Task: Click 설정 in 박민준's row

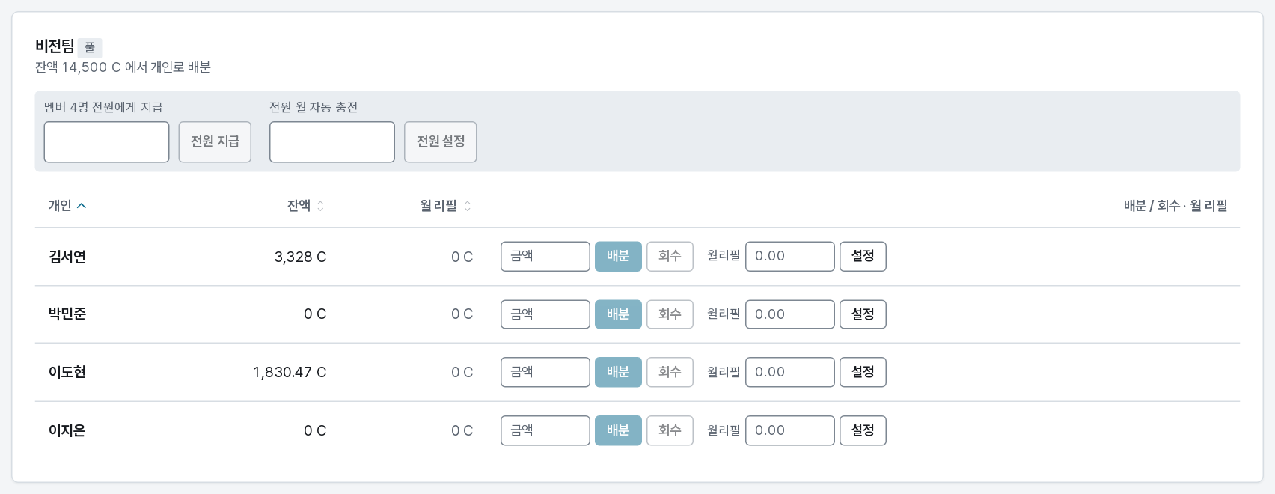Action: point(863,314)
